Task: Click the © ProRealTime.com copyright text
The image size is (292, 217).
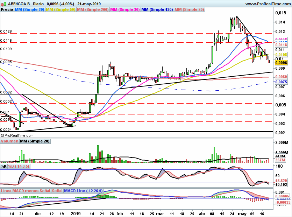Action: [17, 135]
